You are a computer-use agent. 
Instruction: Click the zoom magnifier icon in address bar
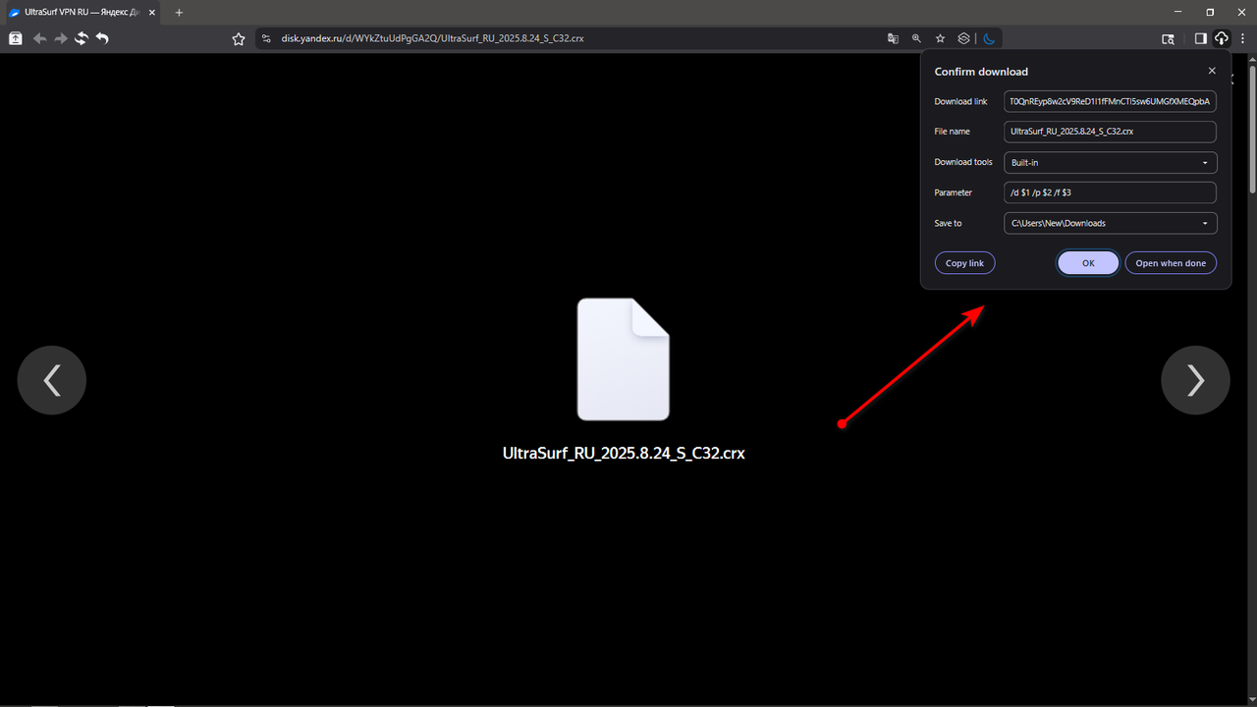point(916,38)
